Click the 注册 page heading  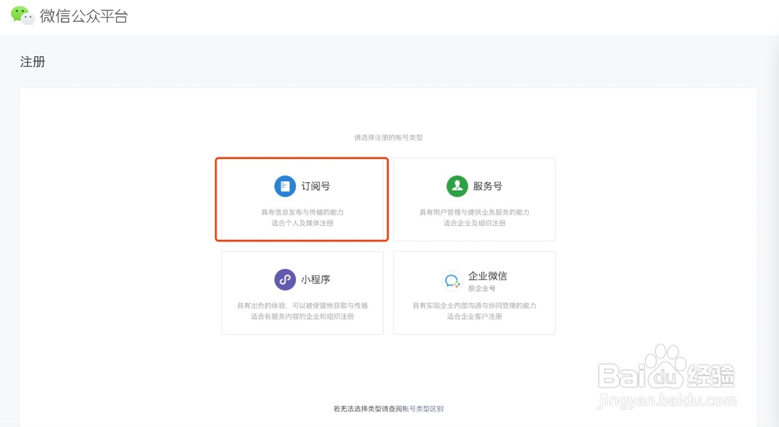pyautogui.click(x=33, y=62)
